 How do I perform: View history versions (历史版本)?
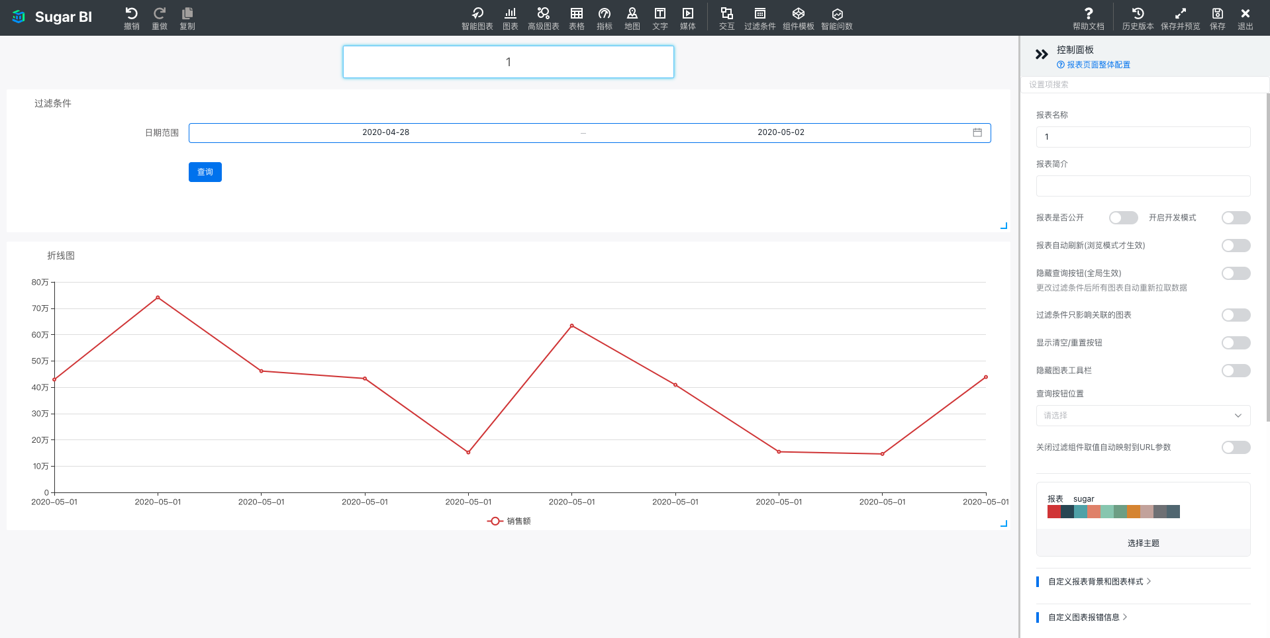click(x=1138, y=18)
